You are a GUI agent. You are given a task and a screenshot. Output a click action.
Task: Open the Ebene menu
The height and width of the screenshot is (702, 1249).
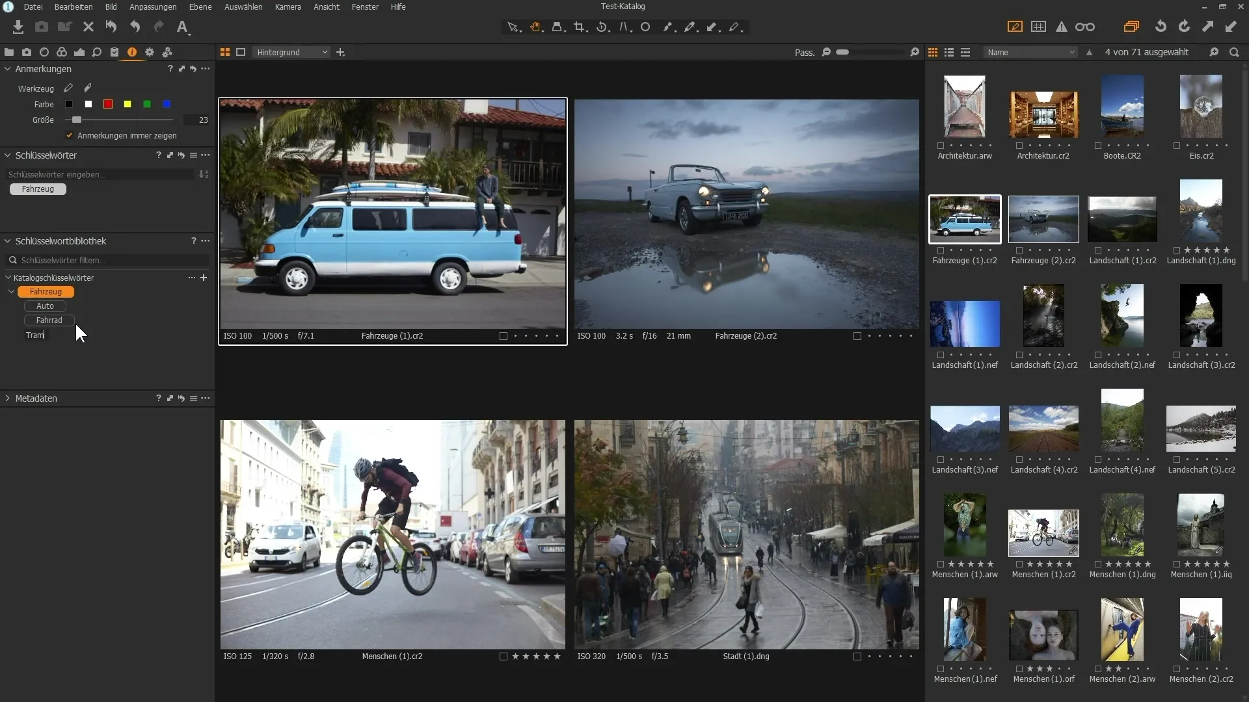(x=200, y=6)
